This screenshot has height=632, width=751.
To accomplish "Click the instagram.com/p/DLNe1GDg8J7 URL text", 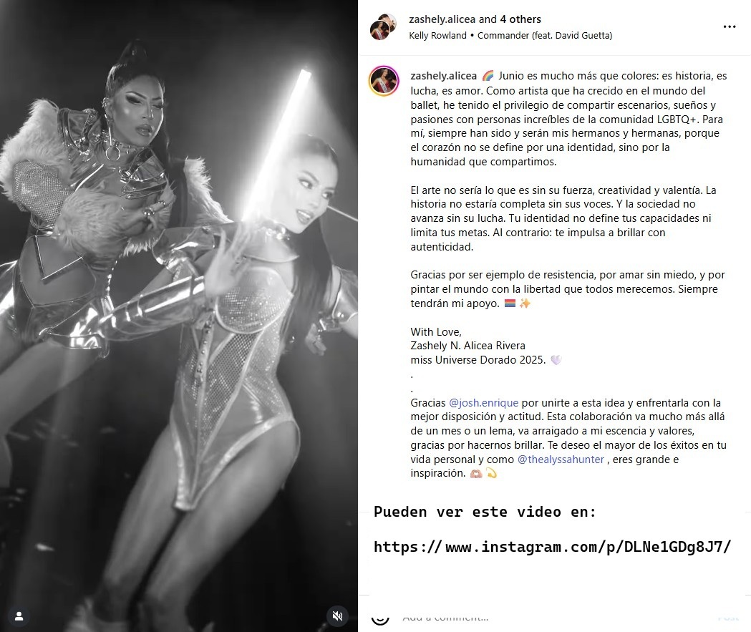I will click(x=552, y=546).
